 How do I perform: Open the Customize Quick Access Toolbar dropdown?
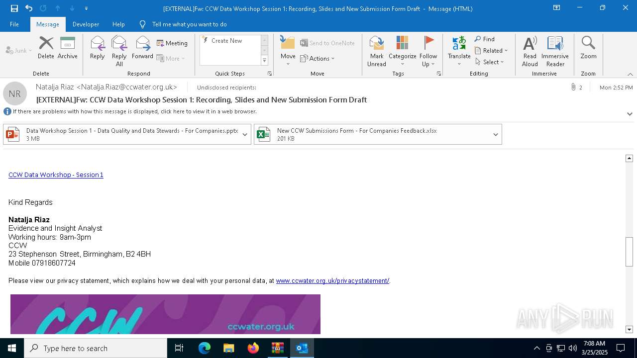point(87,8)
